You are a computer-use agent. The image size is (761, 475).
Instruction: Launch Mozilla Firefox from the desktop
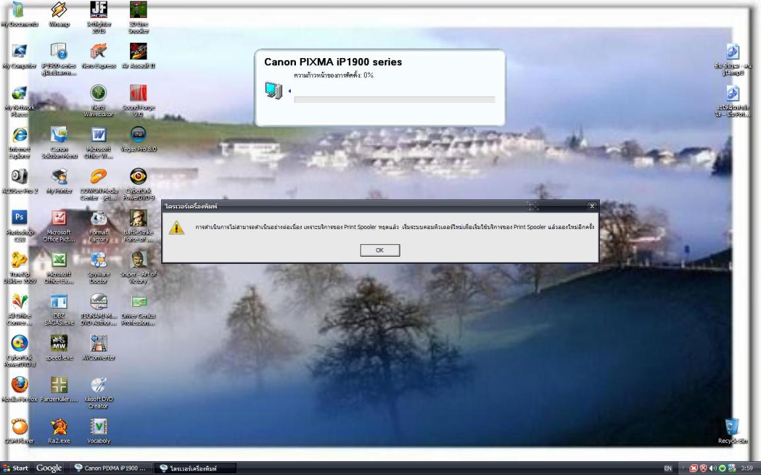[x=19, y=390]
